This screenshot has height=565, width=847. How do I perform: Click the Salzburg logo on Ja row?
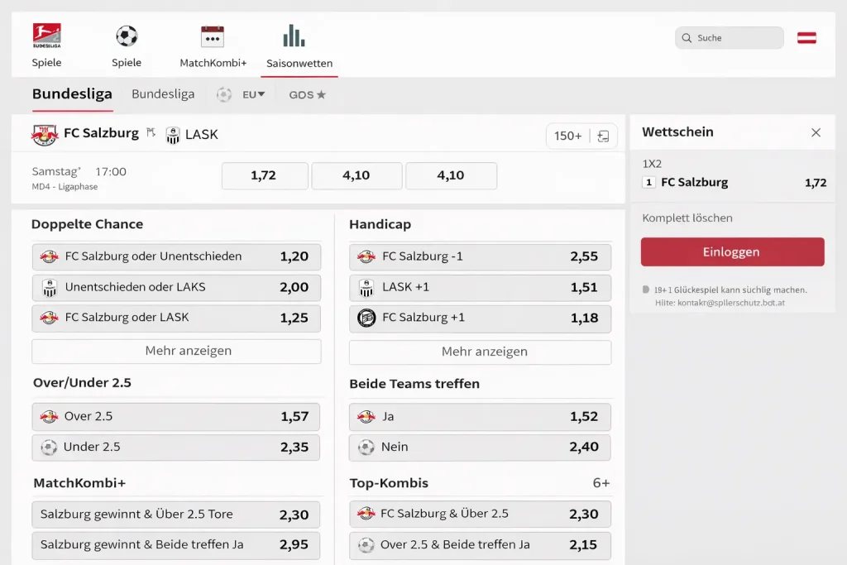pos(366,416)
